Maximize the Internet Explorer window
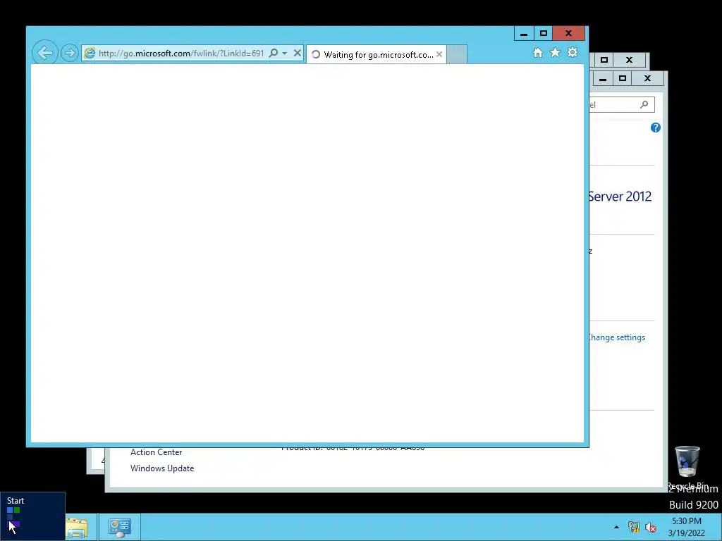Screen dimensions: 722x541 [544, 33]
